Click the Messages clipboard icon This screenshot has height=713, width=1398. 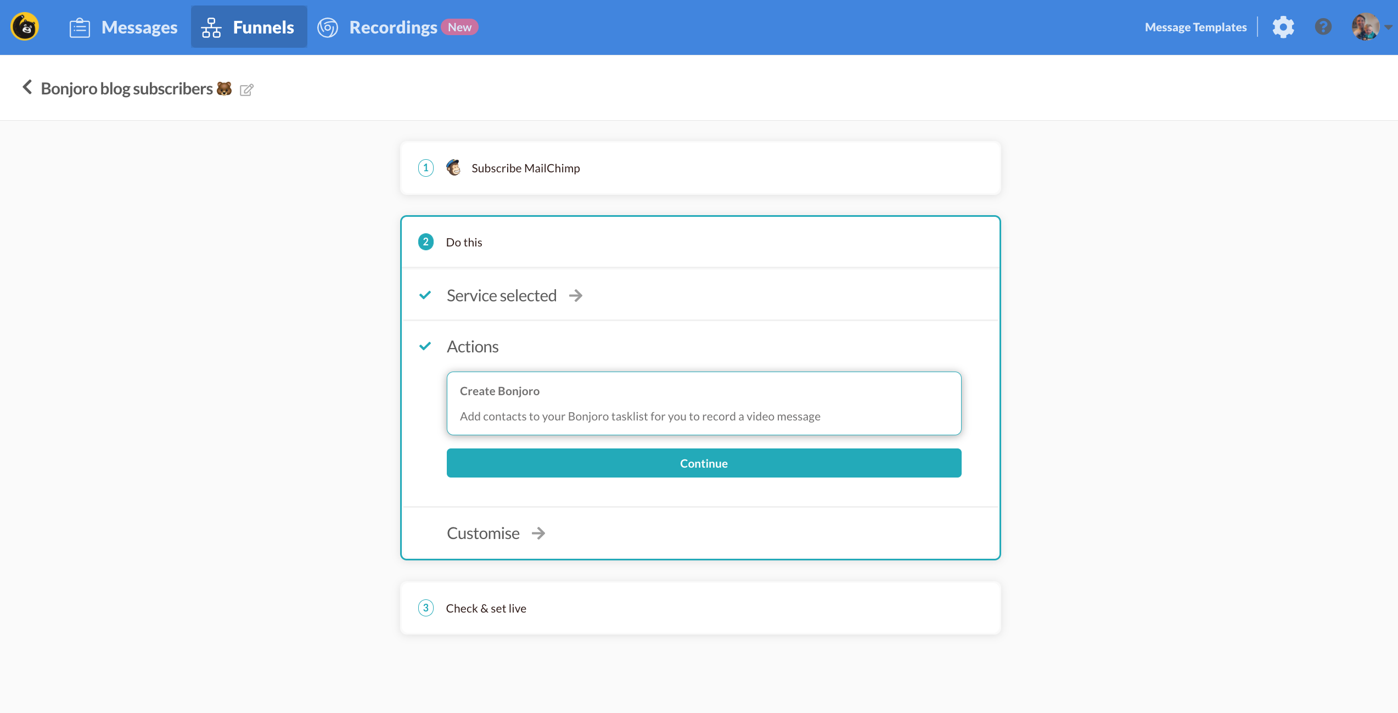click(80, 27)
